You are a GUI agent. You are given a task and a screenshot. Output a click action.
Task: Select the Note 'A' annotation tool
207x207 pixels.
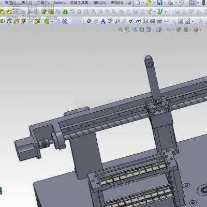tap(103, 21)
